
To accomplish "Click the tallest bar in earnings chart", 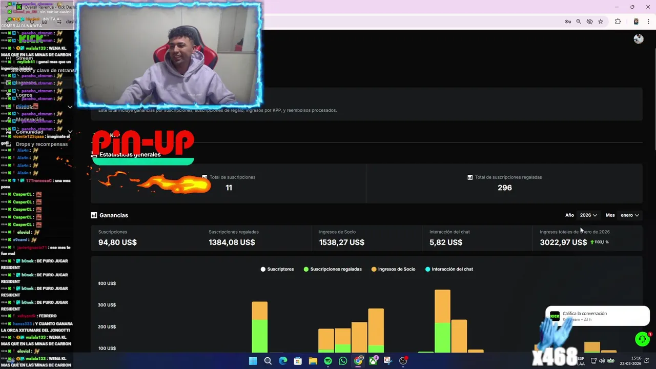I will tap(442, 321).
